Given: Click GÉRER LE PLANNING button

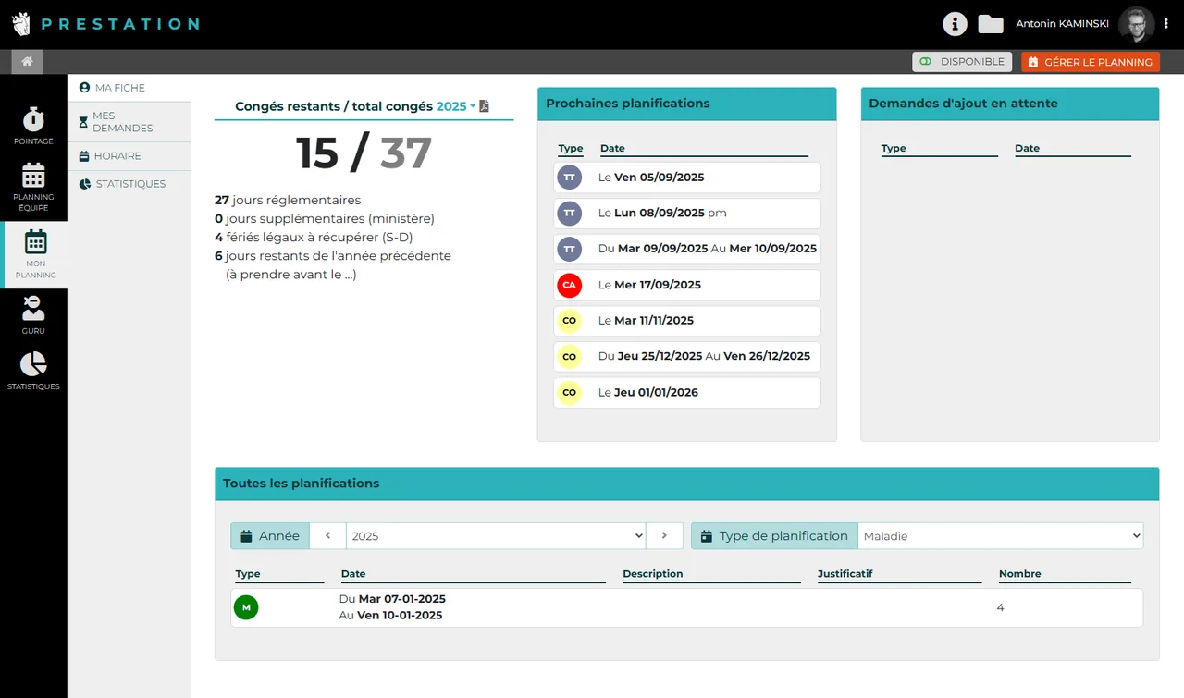Looking at the screenshot, I should pos(1091,62).
